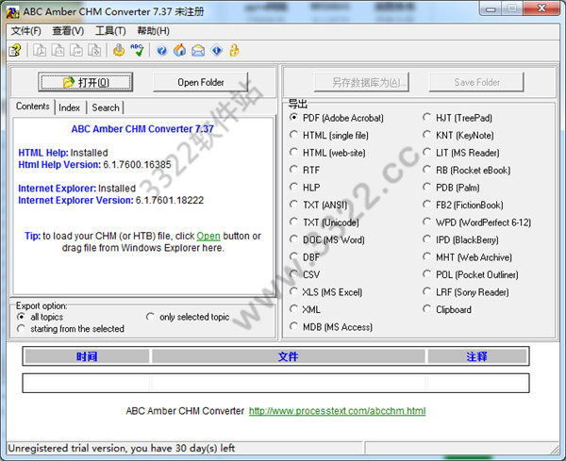The image size is (566, 461).
Task: Click the email envelope toolbar icon
Action: point(198,51)
